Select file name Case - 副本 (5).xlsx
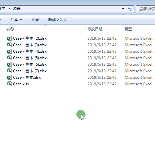 coord(30,58)
